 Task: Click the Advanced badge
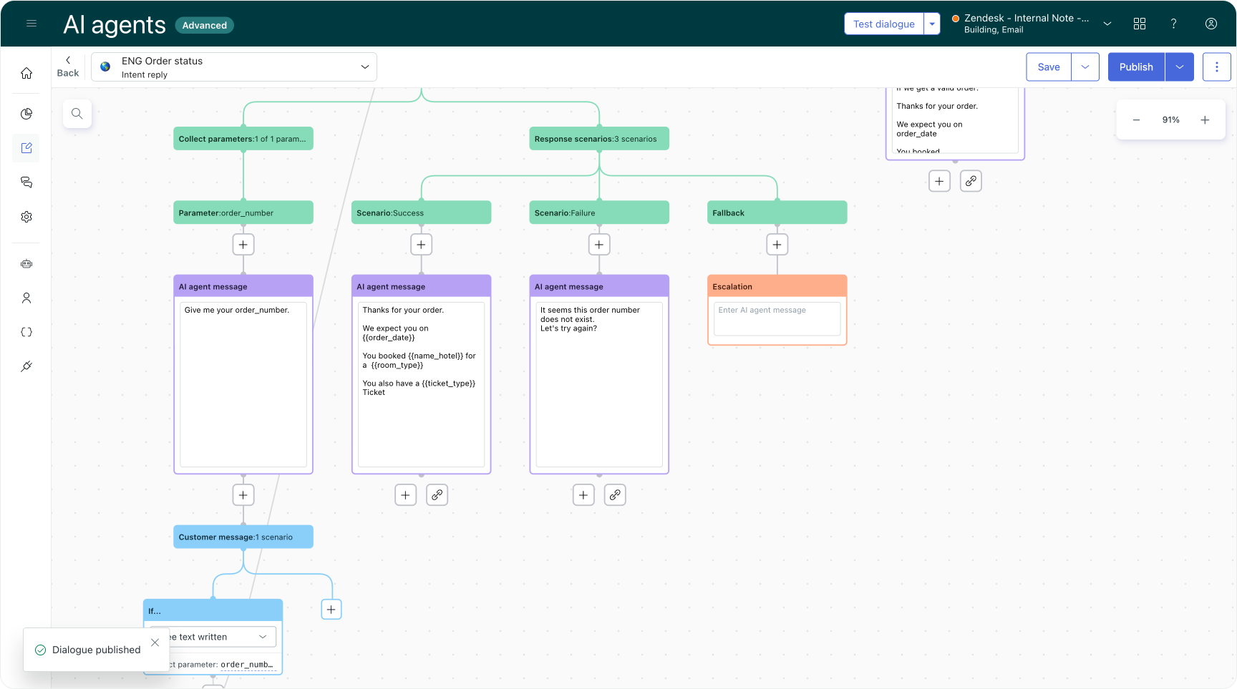(205, 25)
